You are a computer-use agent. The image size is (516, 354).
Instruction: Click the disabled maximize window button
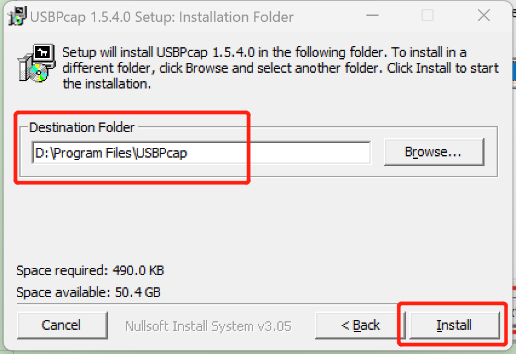coord(428,16)
